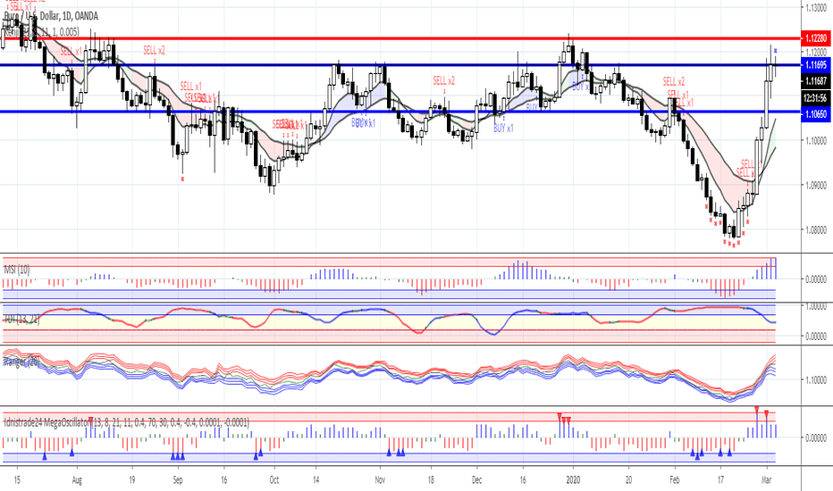This screenshot has width=833, height=491.
Task: Select the red 1.12280 price label
Action: pyautogui.click(x=815, y=38)
